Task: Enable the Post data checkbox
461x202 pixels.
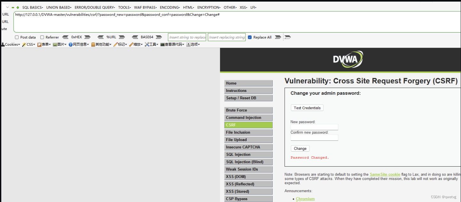Action: (17, 37)
